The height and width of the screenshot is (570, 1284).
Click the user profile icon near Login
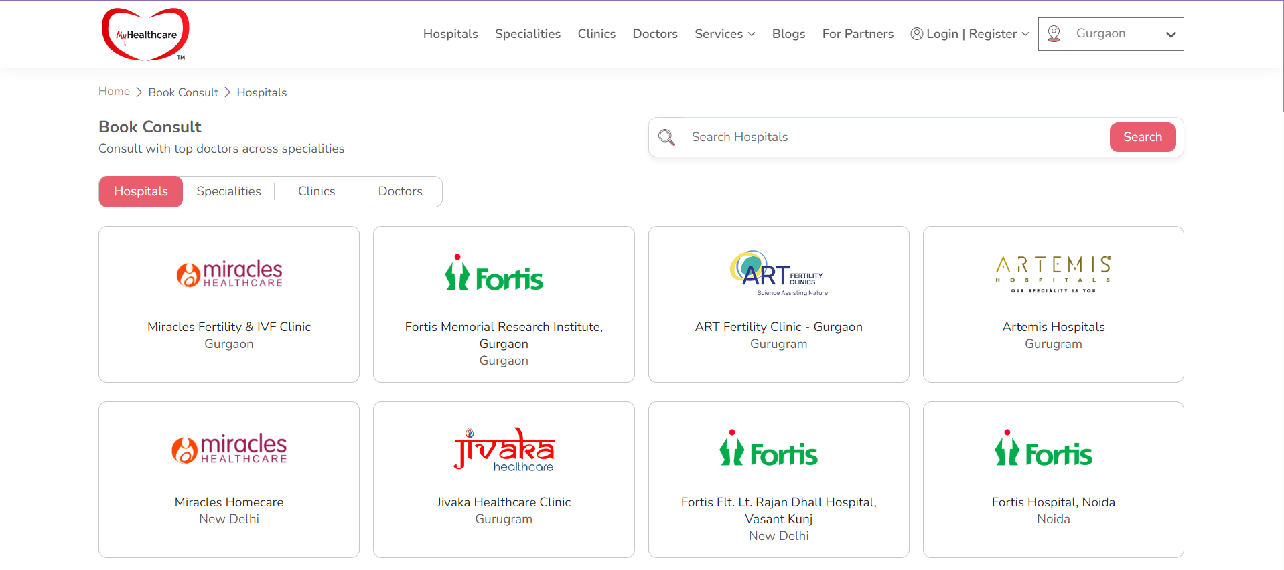[916, 34]
